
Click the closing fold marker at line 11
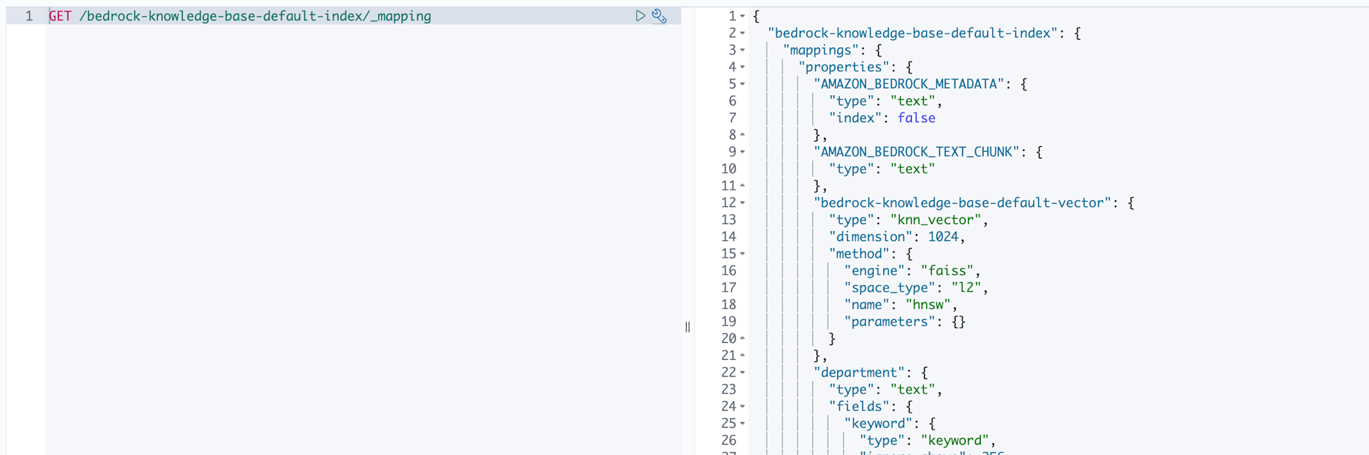tap(743, 186)
